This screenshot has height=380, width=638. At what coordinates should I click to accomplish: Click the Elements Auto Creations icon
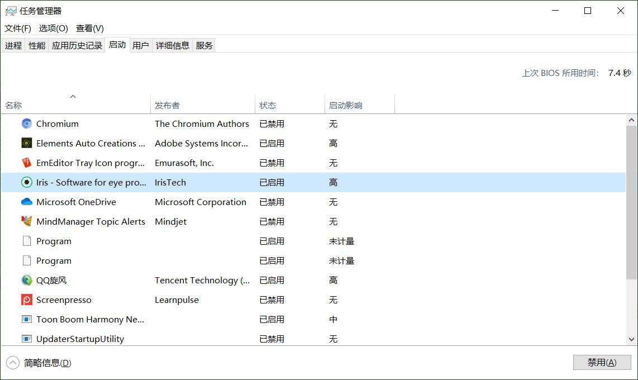(26, 143)
